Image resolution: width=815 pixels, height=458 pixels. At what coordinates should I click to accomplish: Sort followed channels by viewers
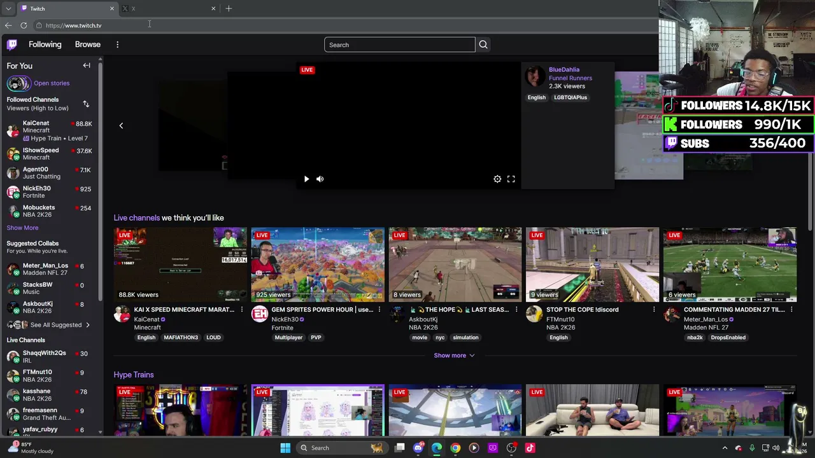click(86, 104)
